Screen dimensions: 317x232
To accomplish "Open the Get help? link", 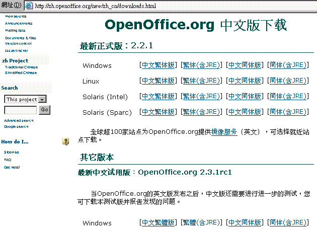I will [x=12, y=167].
